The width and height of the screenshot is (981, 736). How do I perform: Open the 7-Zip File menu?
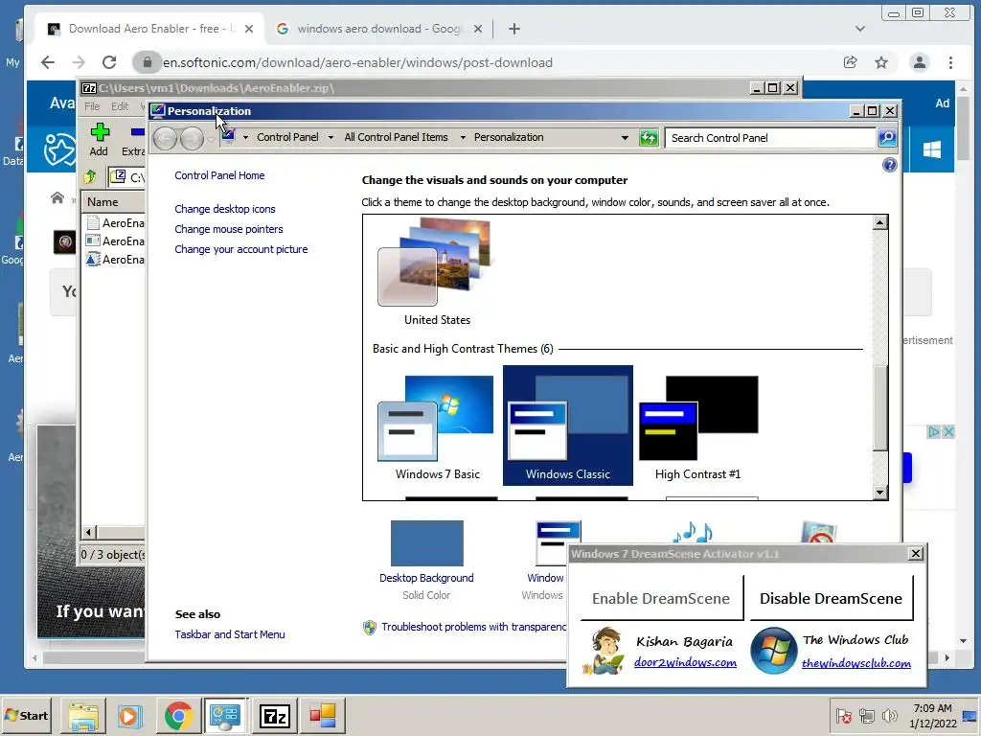tap(92, 106)
